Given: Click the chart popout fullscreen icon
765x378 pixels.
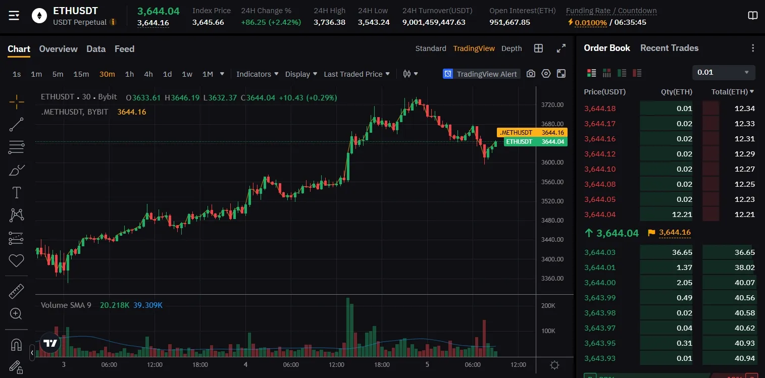Looking at the screenshot, I should (561, 74).
